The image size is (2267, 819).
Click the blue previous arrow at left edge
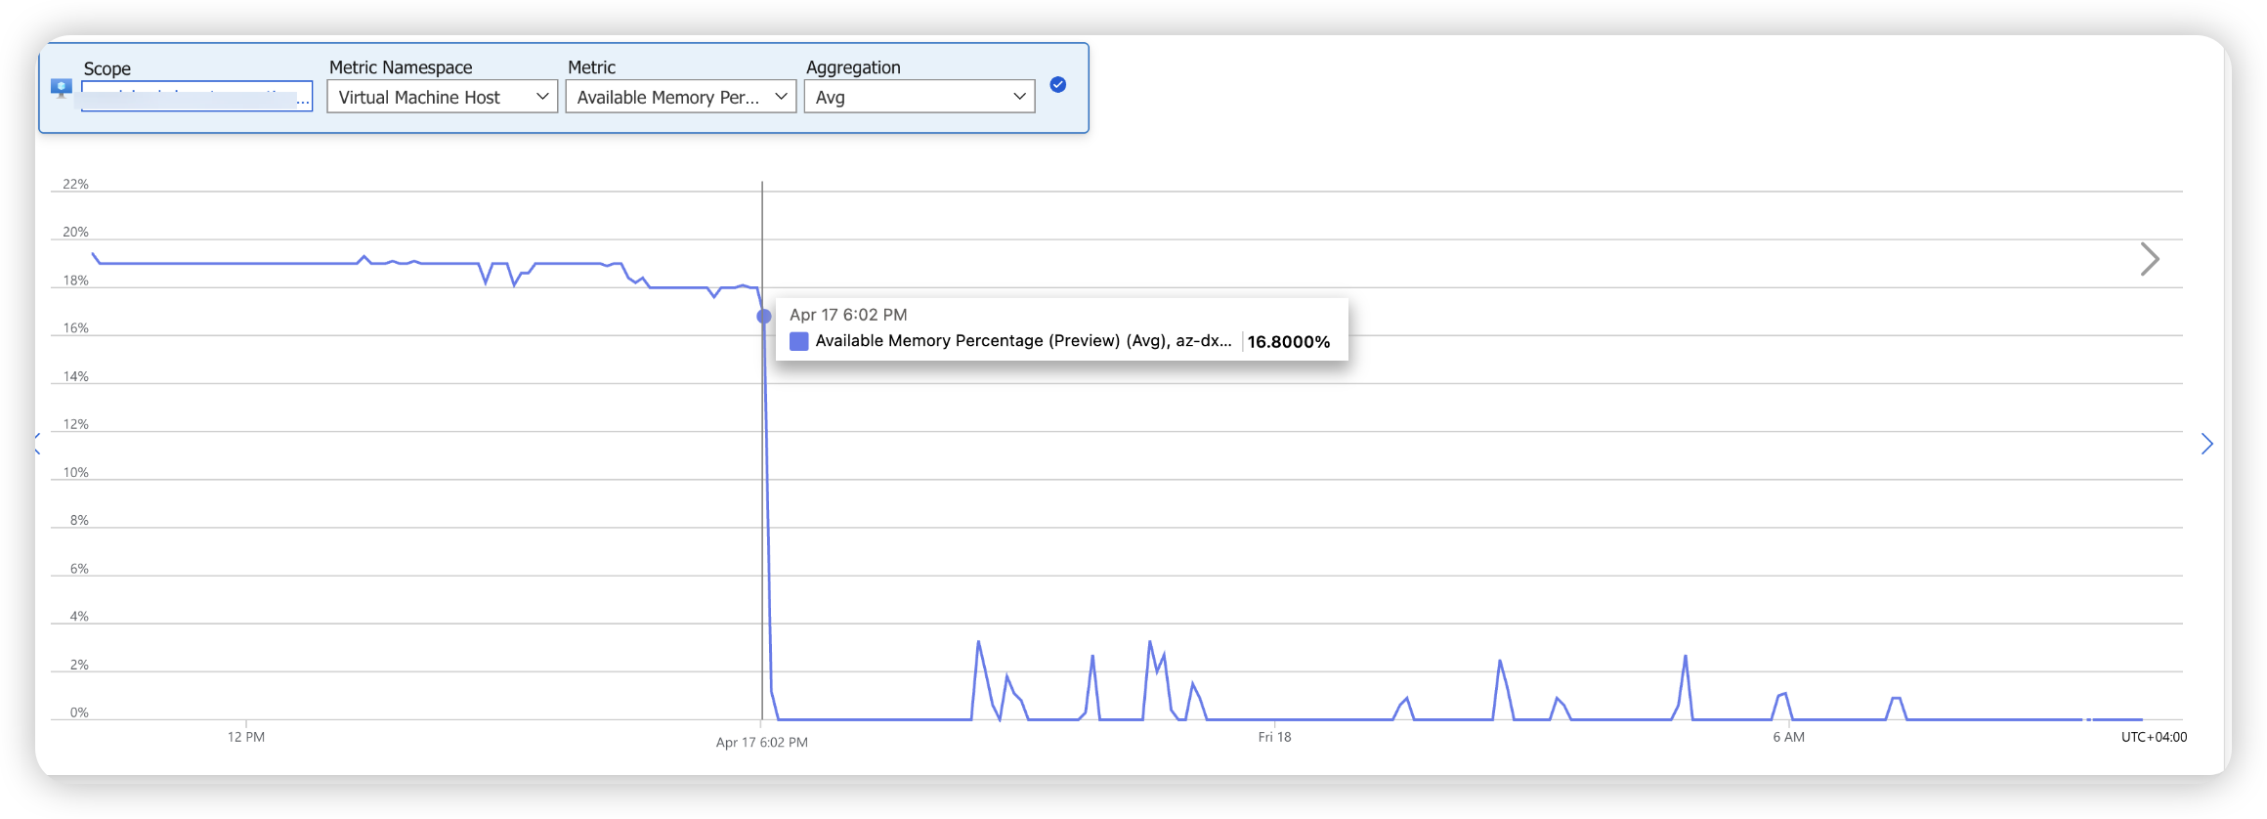pyautogui.click(x=38, y=444)
